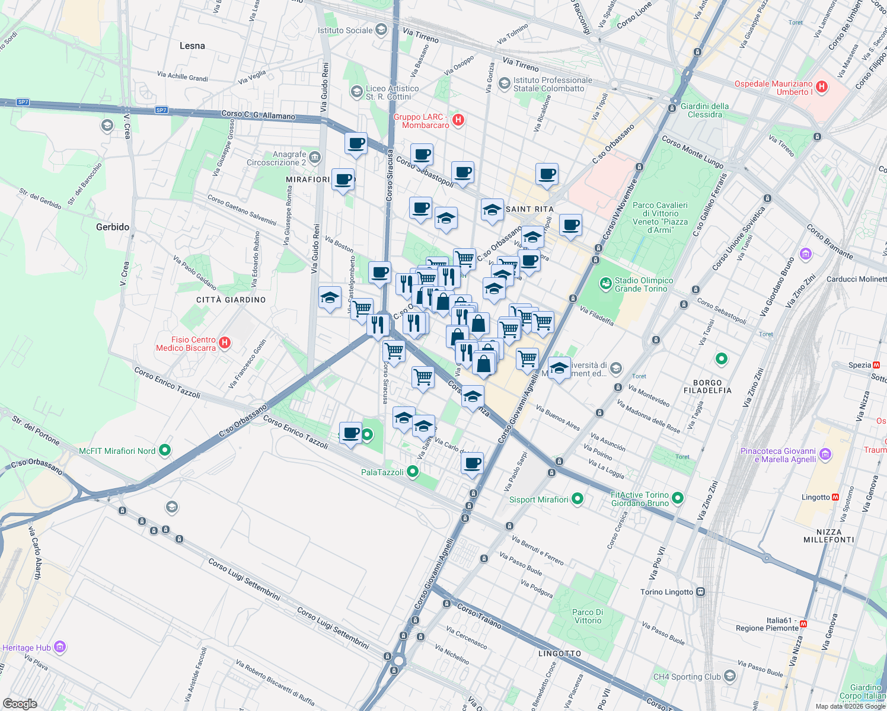Select the Via Berruti e Ferrero label
887x711 pixels.
point(537,550)
